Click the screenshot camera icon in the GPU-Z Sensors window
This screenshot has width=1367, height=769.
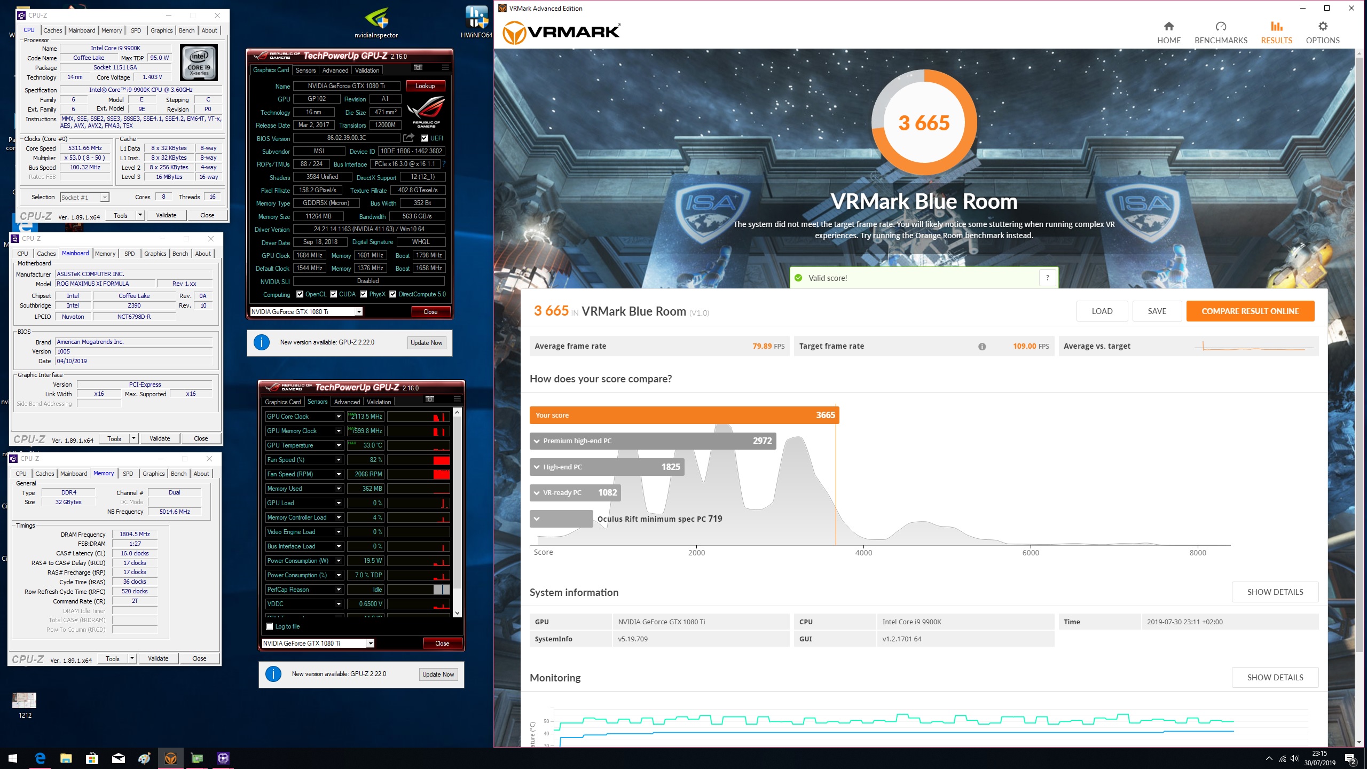click(x=430, y=399)
